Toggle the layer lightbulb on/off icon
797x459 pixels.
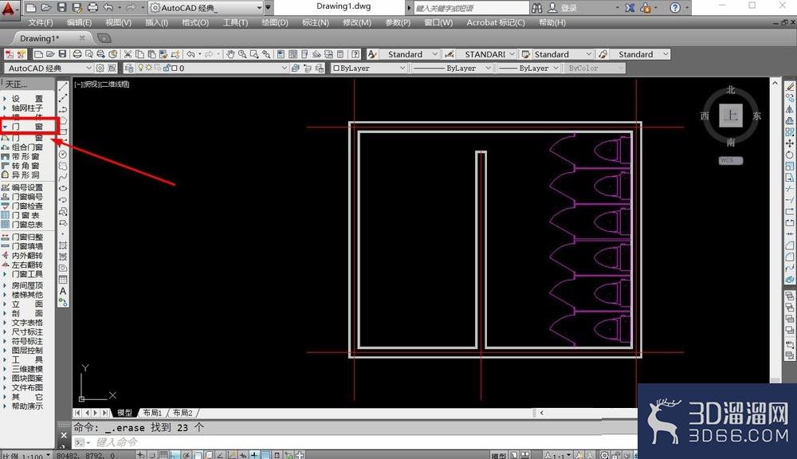point(141,68)
